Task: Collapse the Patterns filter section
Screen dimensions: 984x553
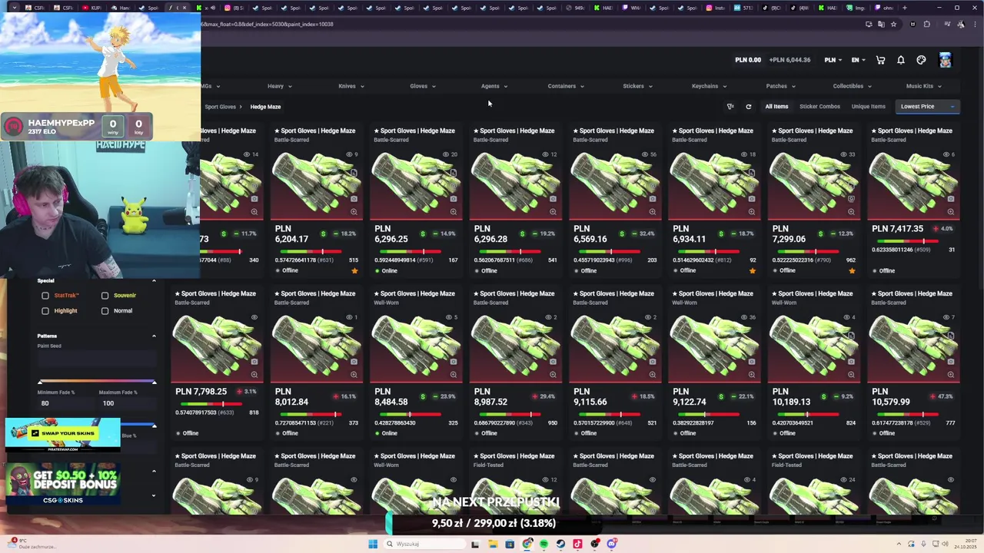Action: pyautogui.click(x=154, y=336)
